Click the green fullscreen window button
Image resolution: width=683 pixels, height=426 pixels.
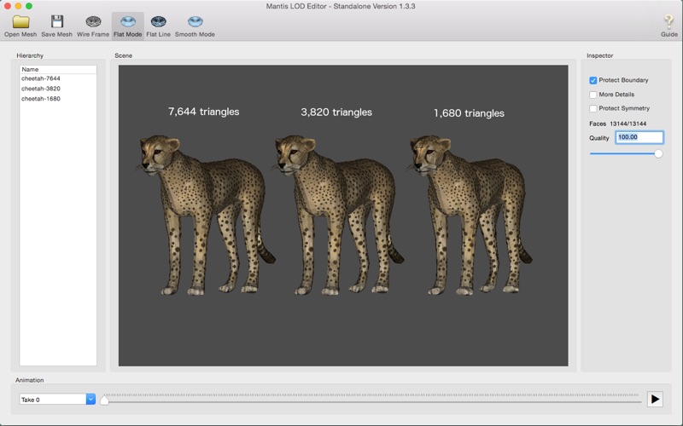pyautogui.click(x=29, y=6)
